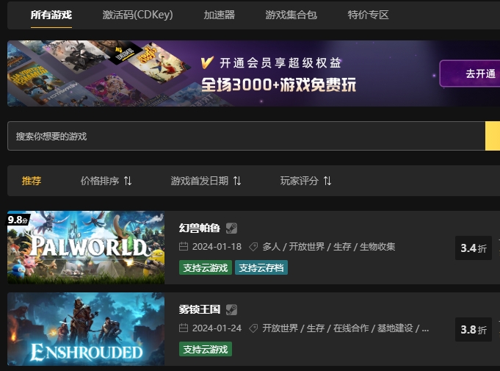Screen dimensions: 500x371
Task: Click the tag icon on the 幻兽帕鲁 row
Action: click(x=253, y=247)
